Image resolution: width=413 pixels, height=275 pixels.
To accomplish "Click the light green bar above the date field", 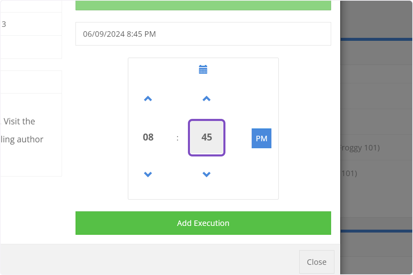I will pos(203,5).
